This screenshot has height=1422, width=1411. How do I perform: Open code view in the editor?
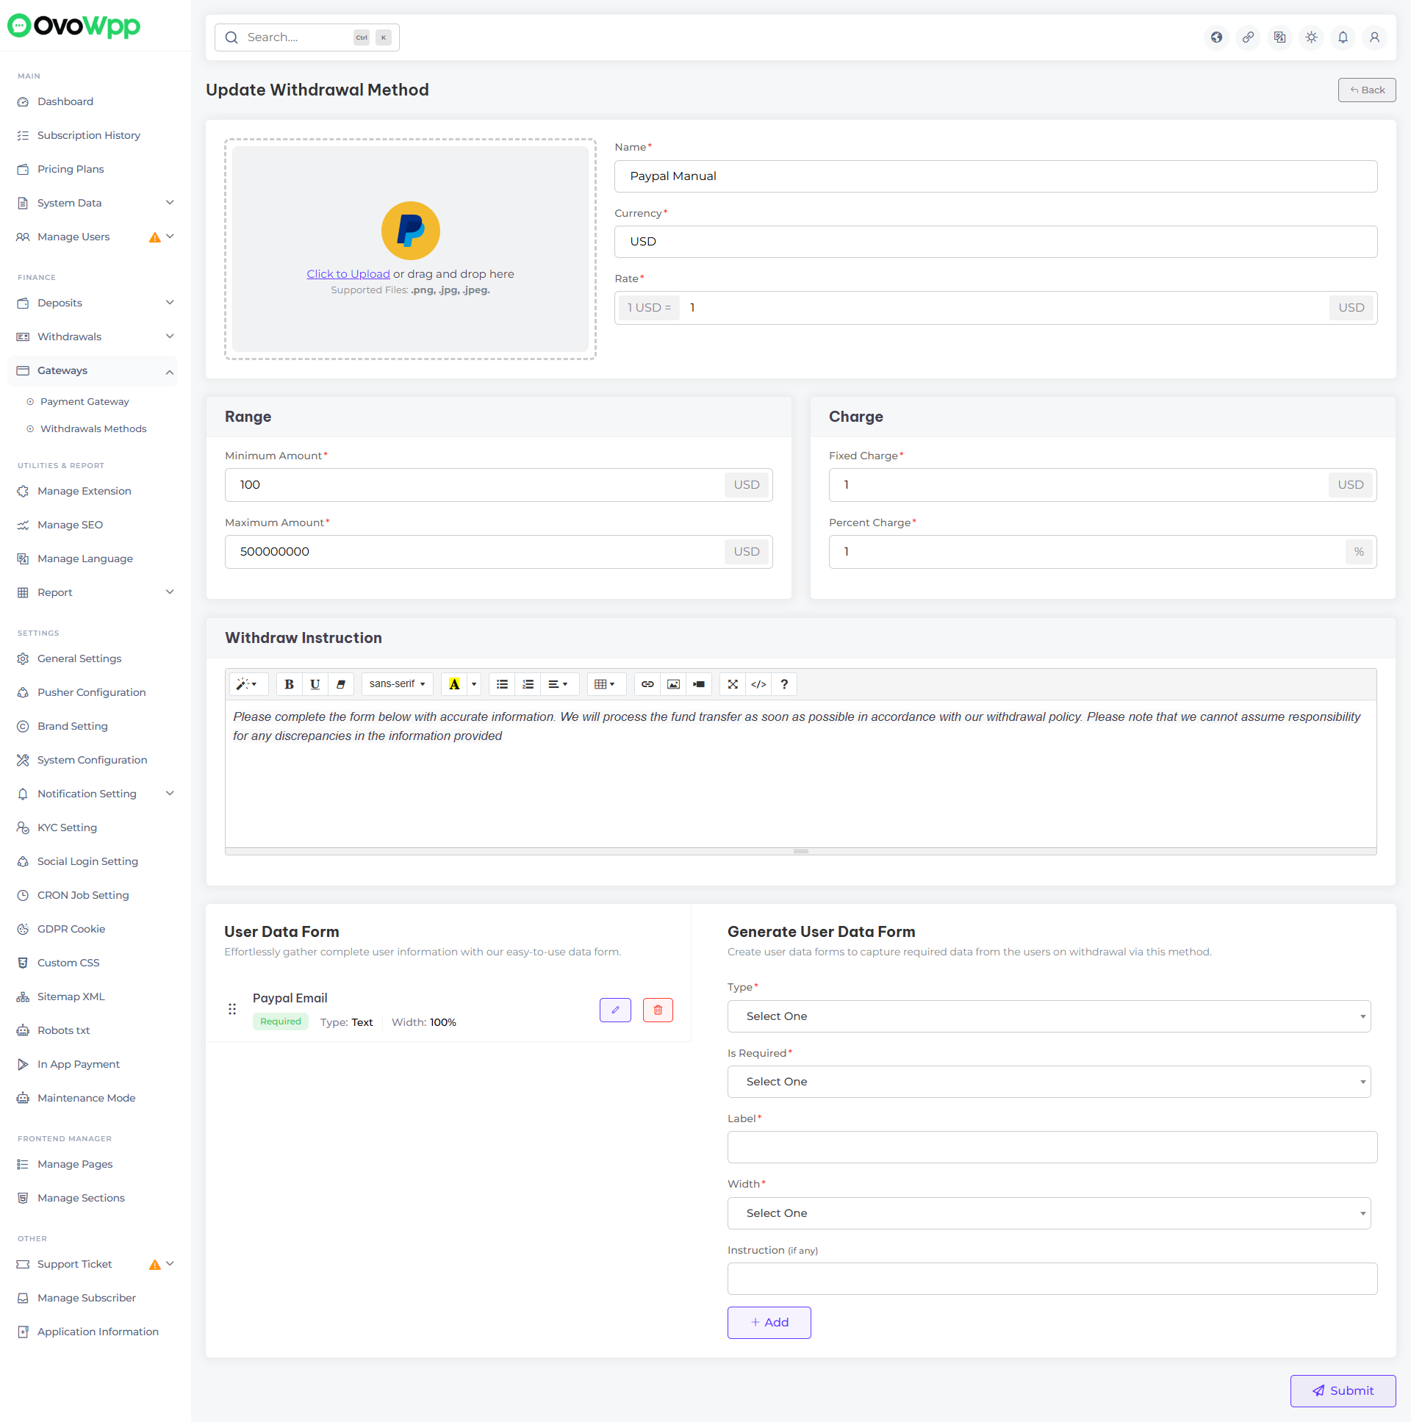point(758,683)
